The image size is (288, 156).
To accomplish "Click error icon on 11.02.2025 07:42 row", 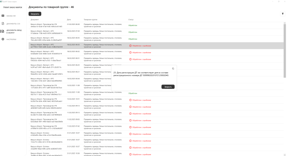I will pos(130,127).
